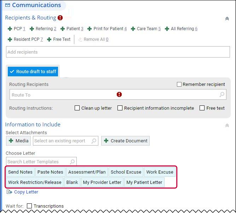Add a Free Text recipient
This screenshot has width=236, height=213.
(59, 39)
